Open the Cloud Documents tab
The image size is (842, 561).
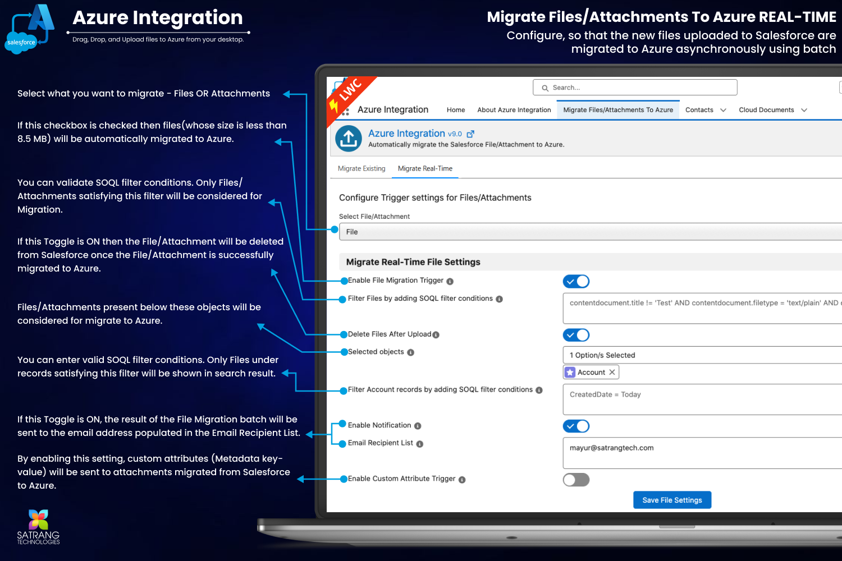(766, 110)
